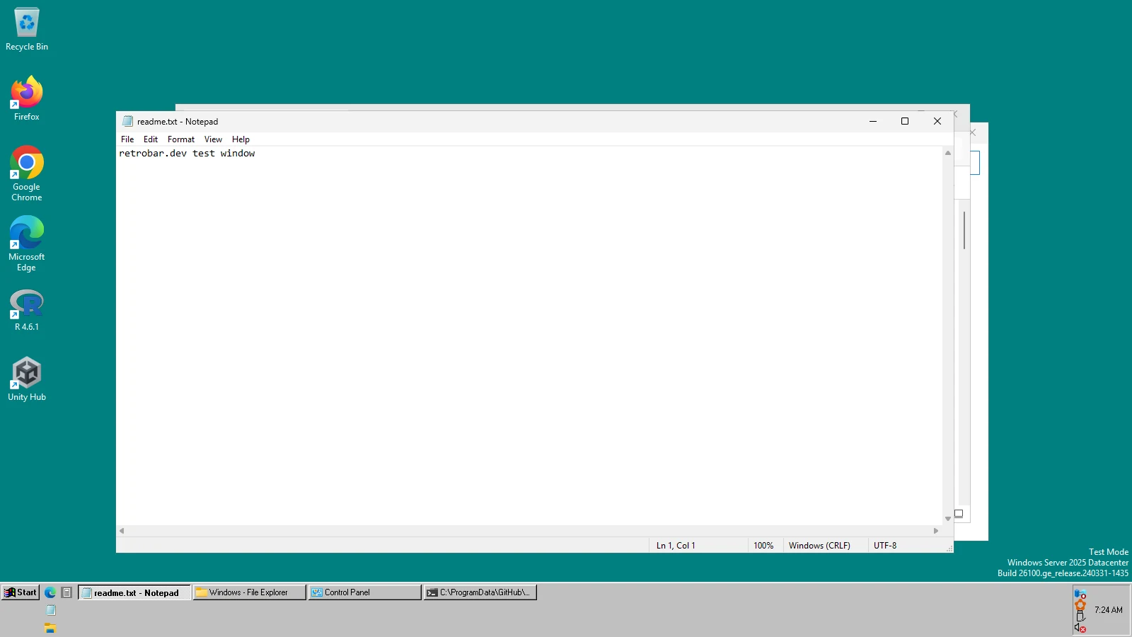1132x637 pixels.
Task: Select the Unity Hub desktop shortcut
Action: [x=27, y=379]
